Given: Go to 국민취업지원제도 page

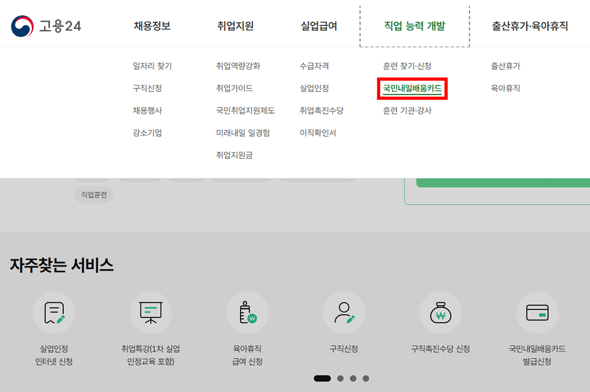Looking at the screenshot, I should pyautogui.click(x=245, y=111).
